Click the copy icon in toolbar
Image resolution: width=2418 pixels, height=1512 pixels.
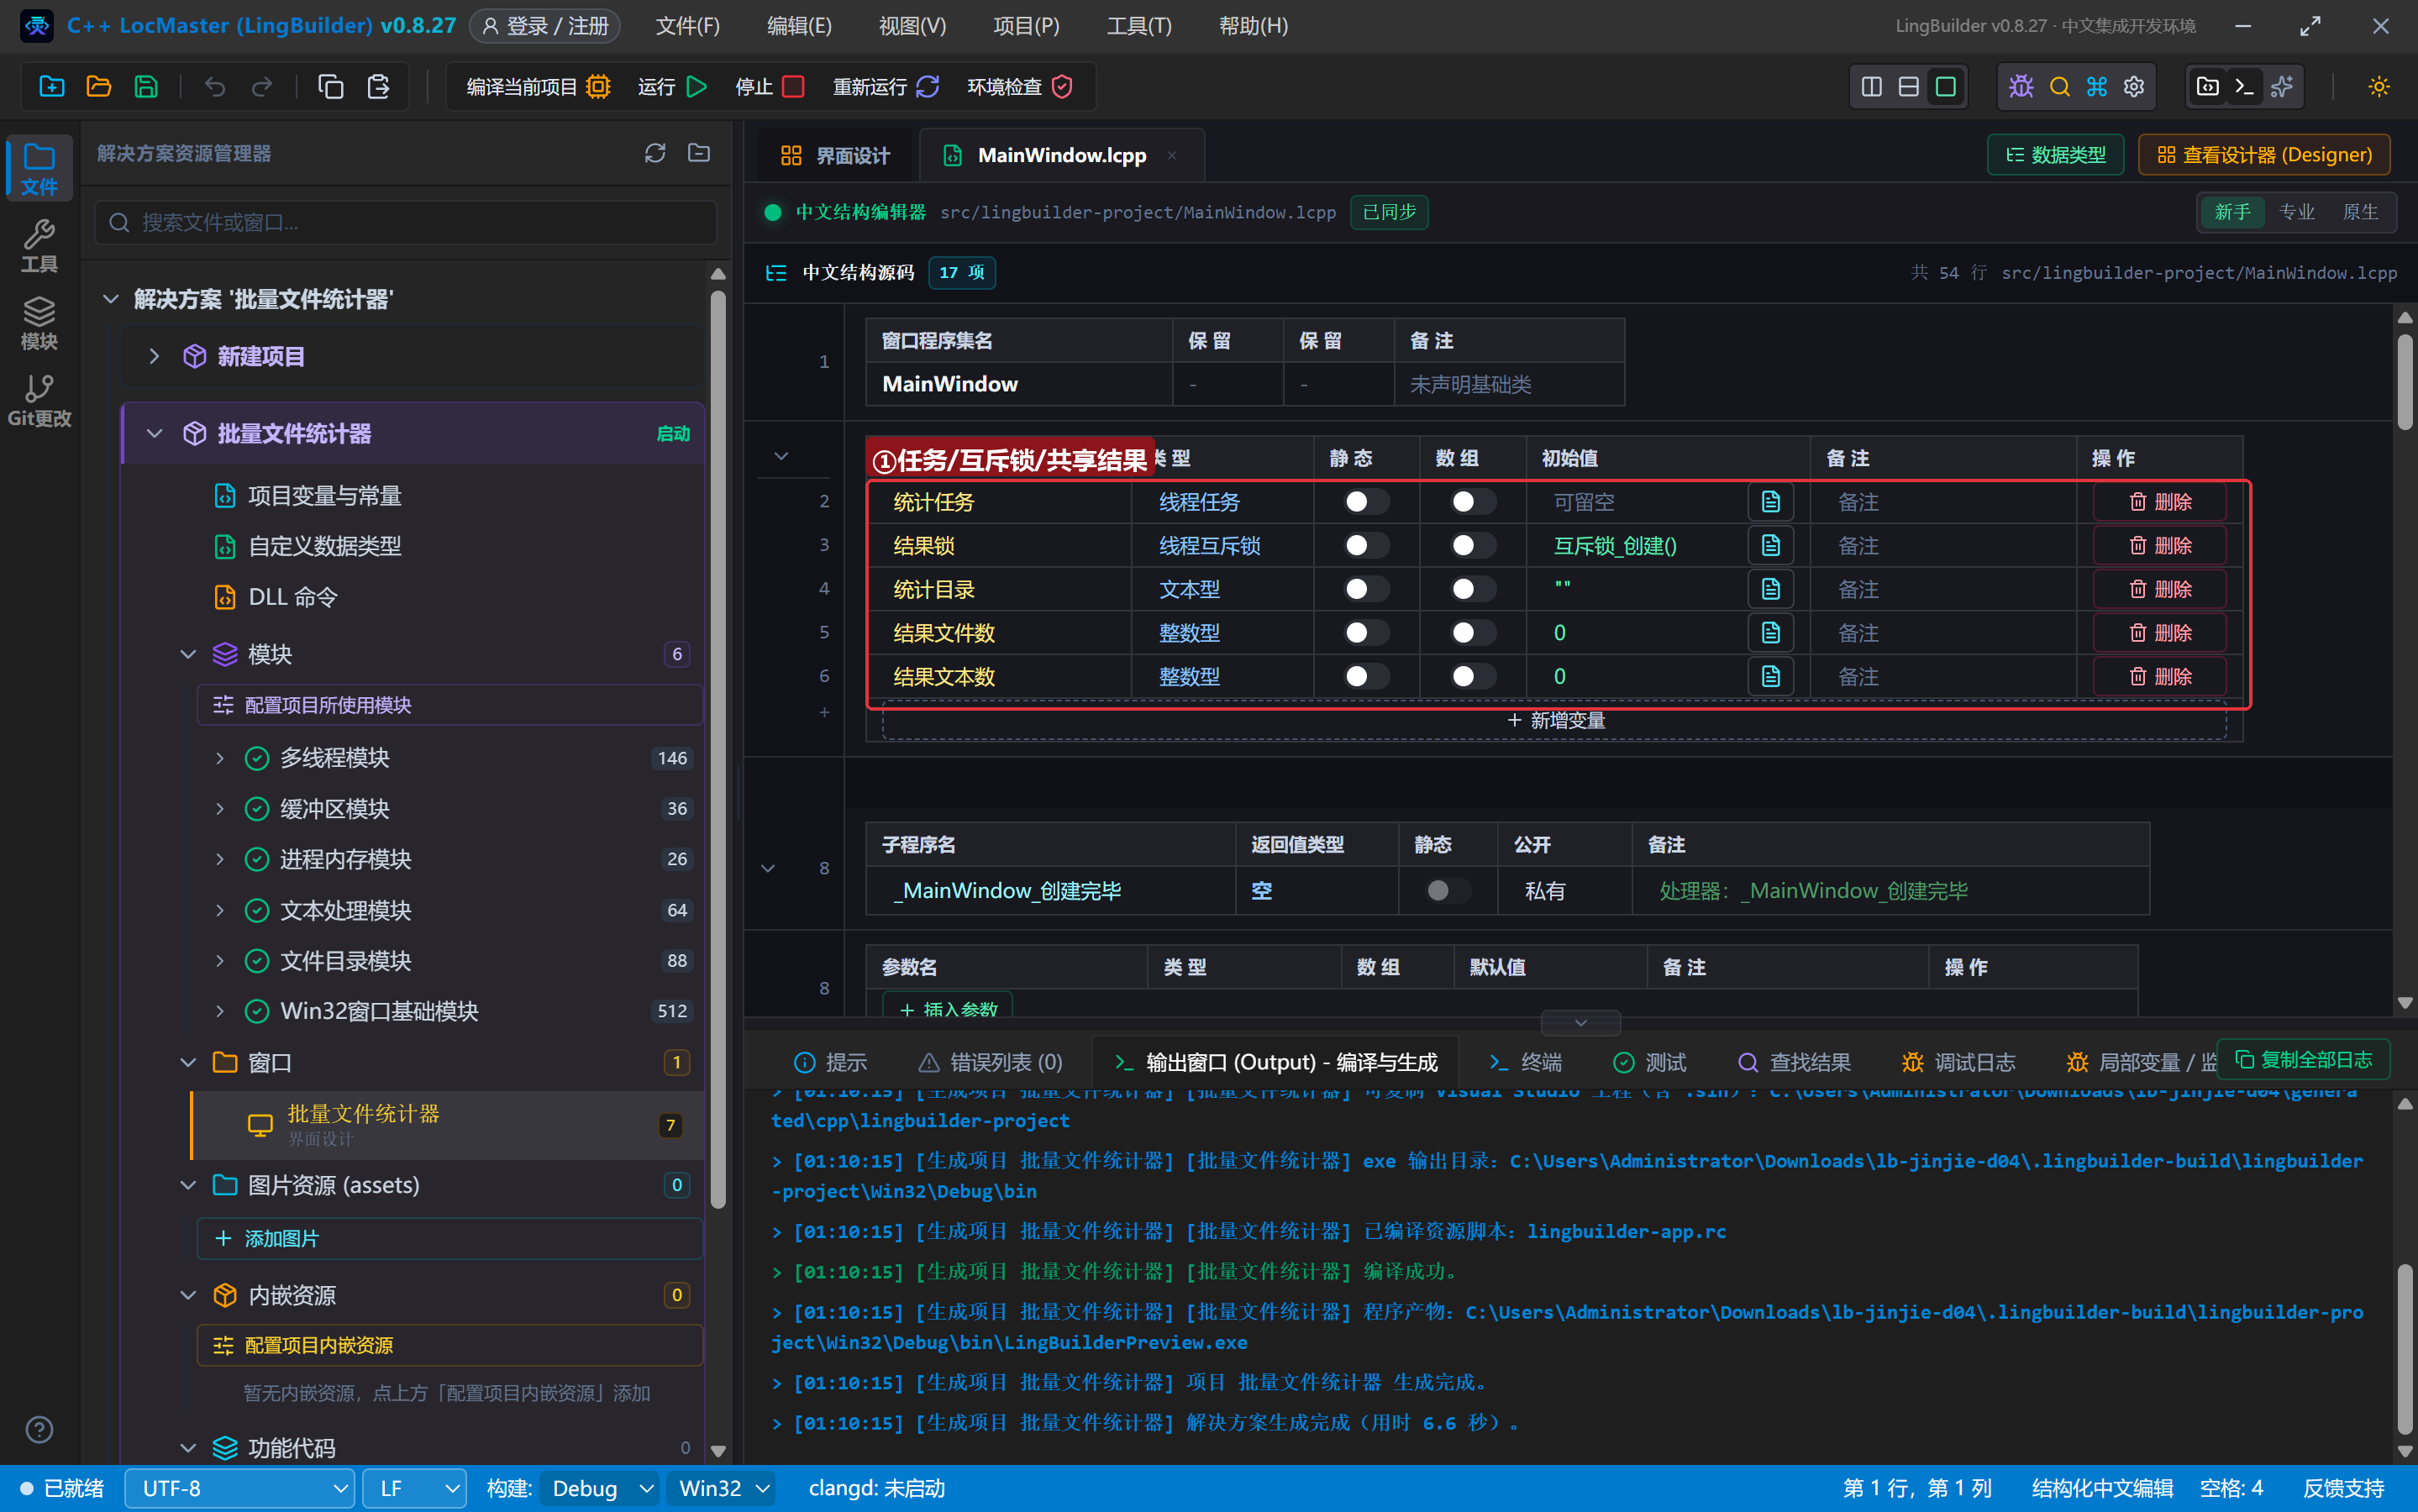tap(330, 87)
